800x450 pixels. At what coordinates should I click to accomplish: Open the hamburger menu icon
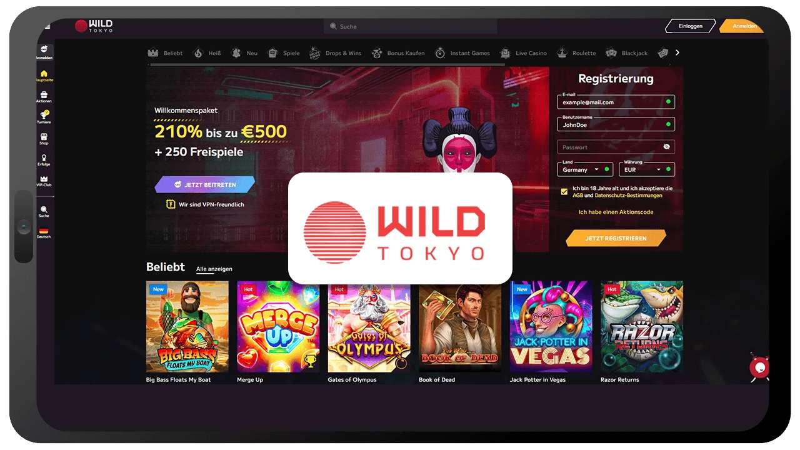click(47, 26)
